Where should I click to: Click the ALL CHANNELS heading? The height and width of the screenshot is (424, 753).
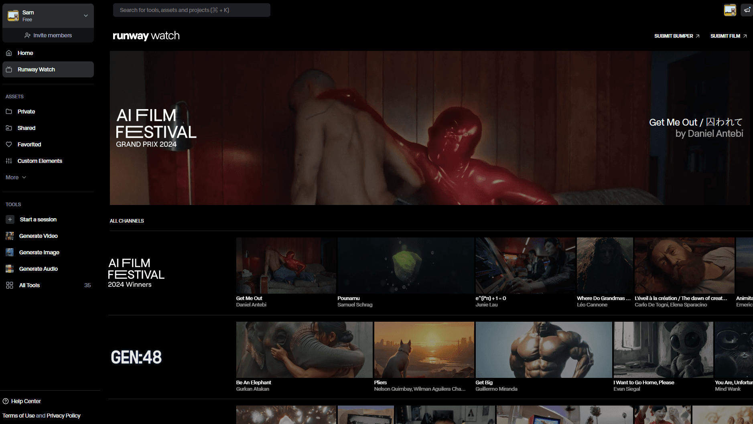pos(127,221)
